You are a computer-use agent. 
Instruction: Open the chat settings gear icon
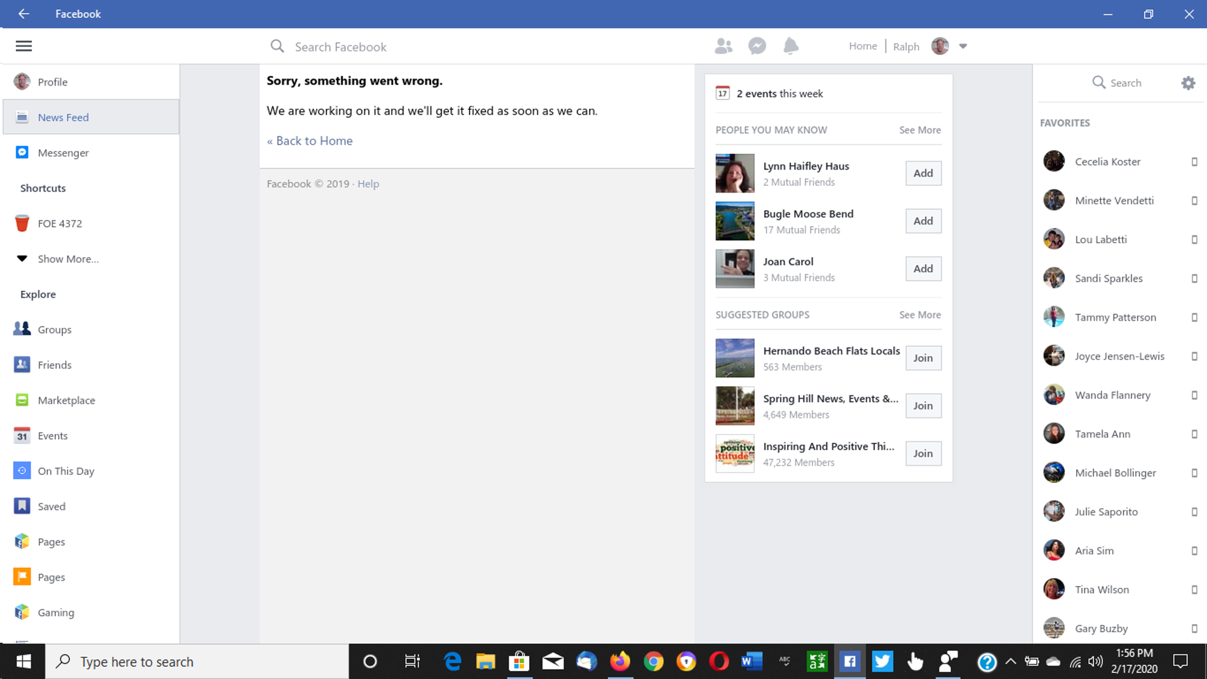[1188, 83]
